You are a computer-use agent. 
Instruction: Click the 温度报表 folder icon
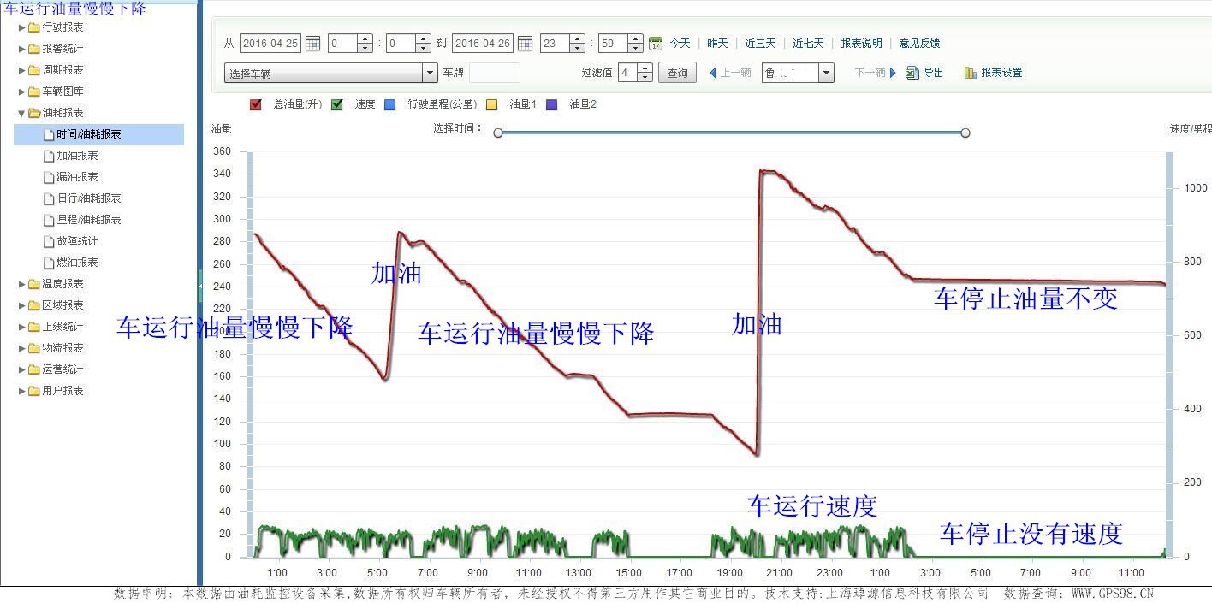pos(33,284)
